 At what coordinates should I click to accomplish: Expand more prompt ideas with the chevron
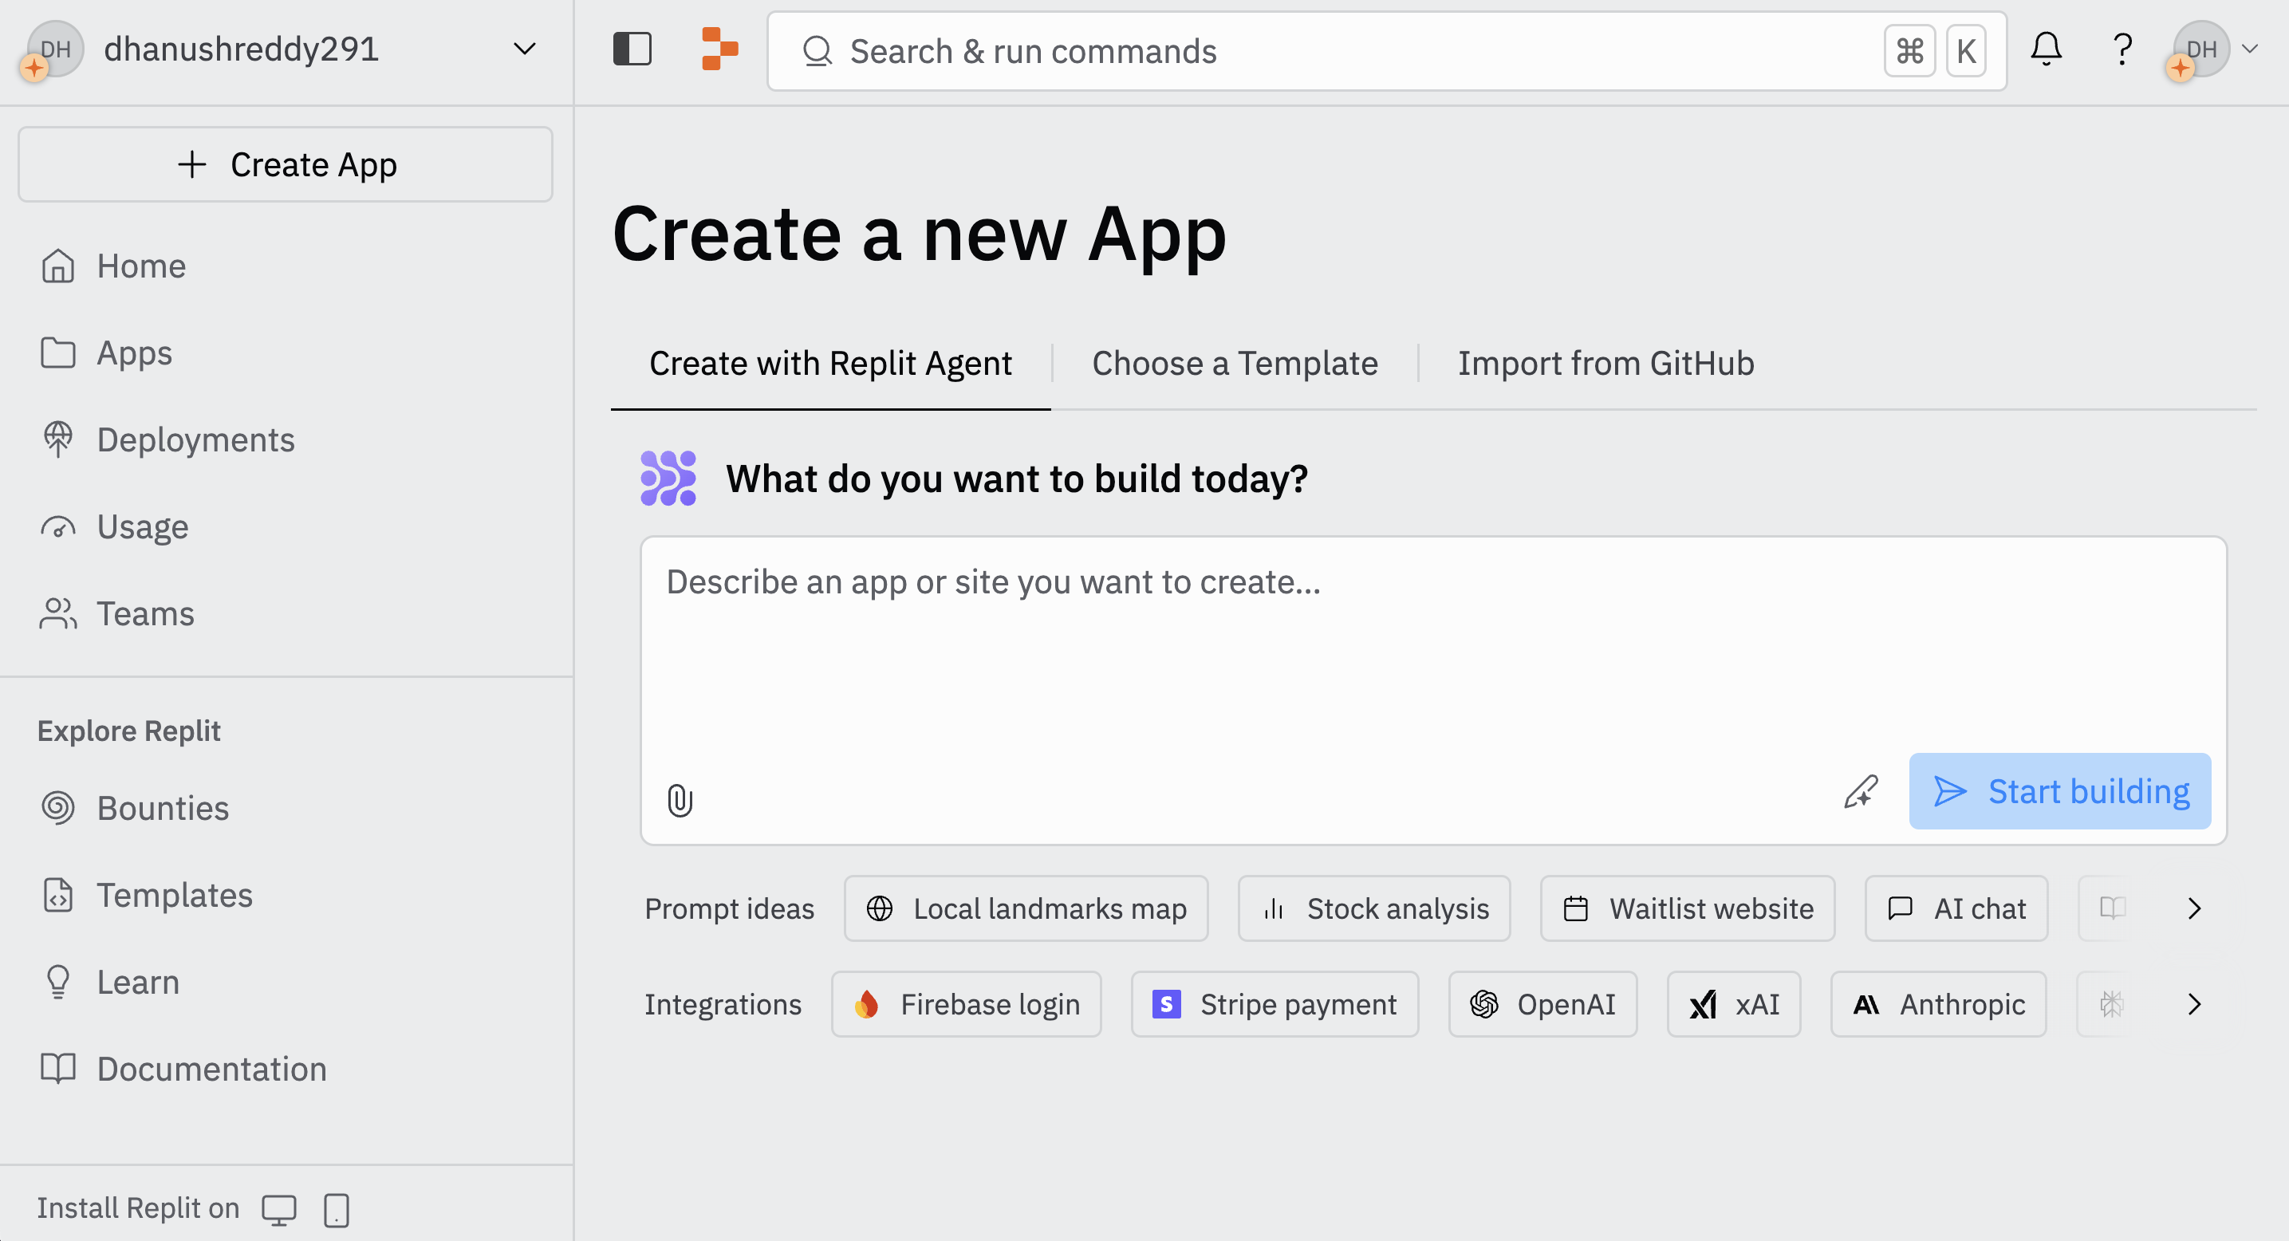coord(2194,908)
